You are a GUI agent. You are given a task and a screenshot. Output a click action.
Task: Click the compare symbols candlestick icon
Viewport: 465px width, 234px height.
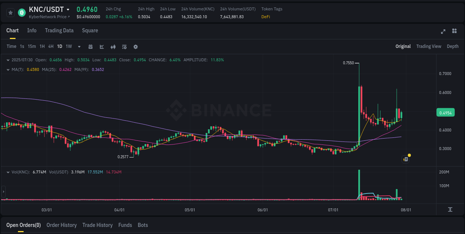[x=113, y=46]
